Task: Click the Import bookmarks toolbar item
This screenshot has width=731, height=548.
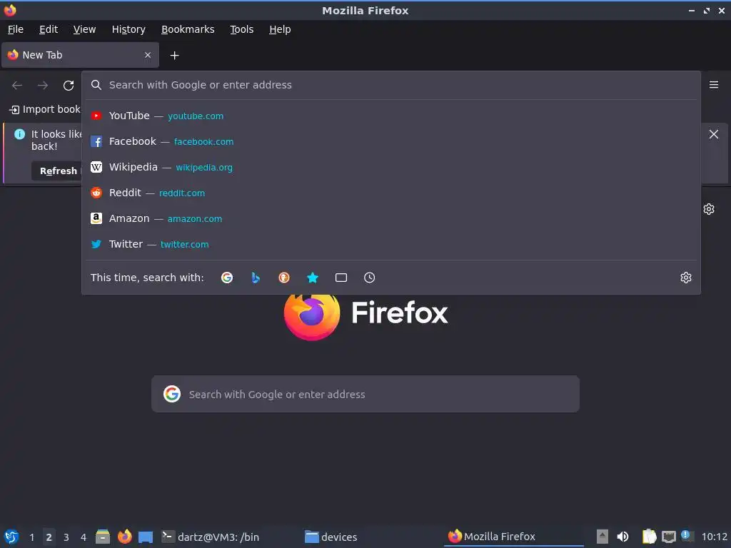Action: [x=45, y=109]
